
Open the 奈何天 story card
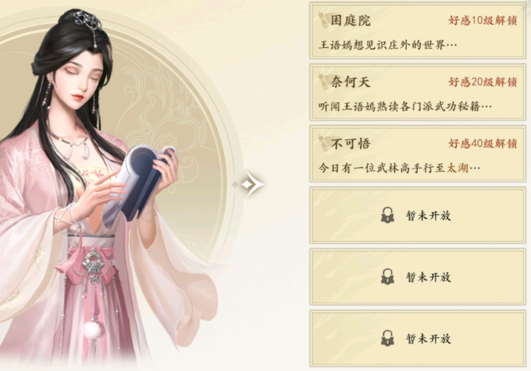pos(418,92)
